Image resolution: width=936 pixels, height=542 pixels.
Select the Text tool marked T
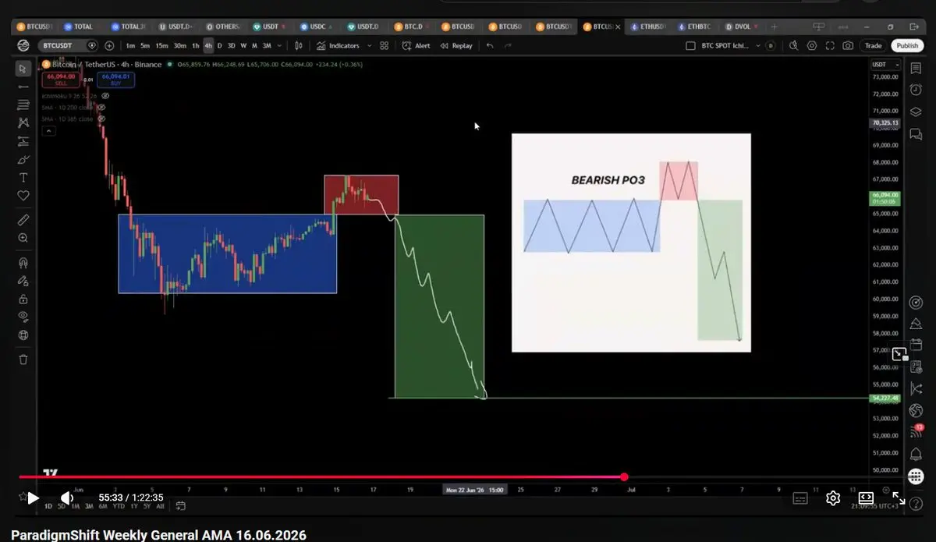tap(23, 178)
